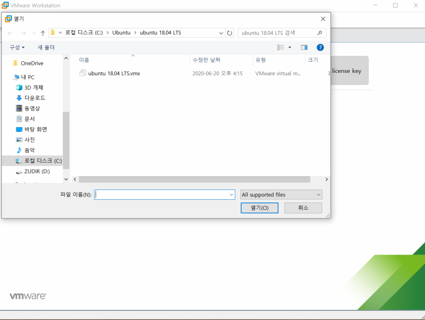Viewport: 425px width, 320px height.
Task: Click the horizontal scrollbar left arrow
Action: pos(75,179)
